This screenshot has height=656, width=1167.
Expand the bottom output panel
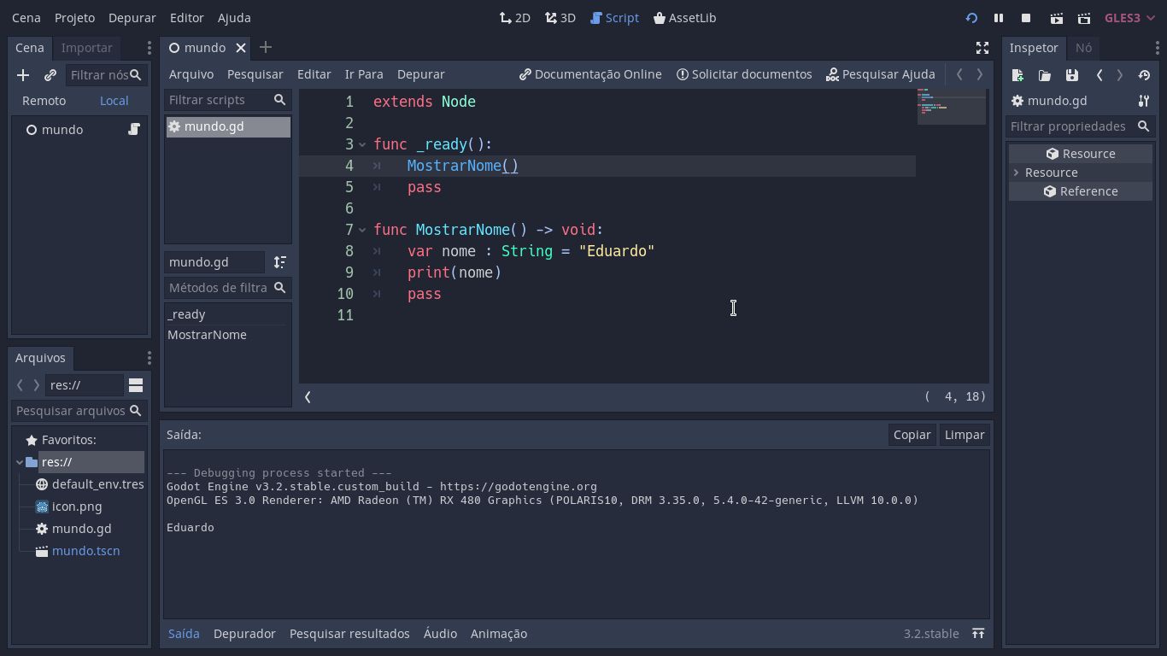click(978, 634)
